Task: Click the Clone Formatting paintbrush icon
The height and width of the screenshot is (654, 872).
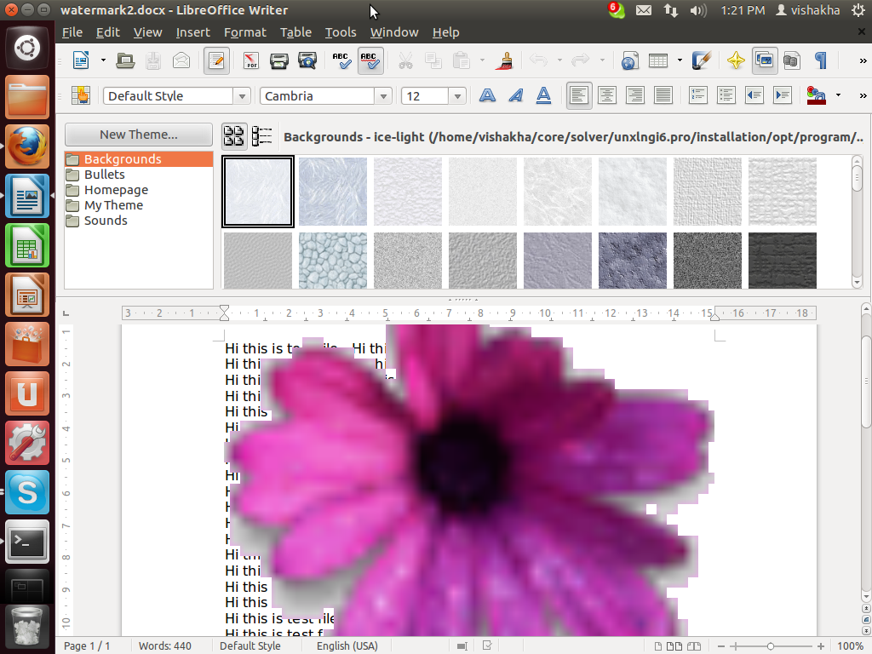Action: [x=506, y=60]
